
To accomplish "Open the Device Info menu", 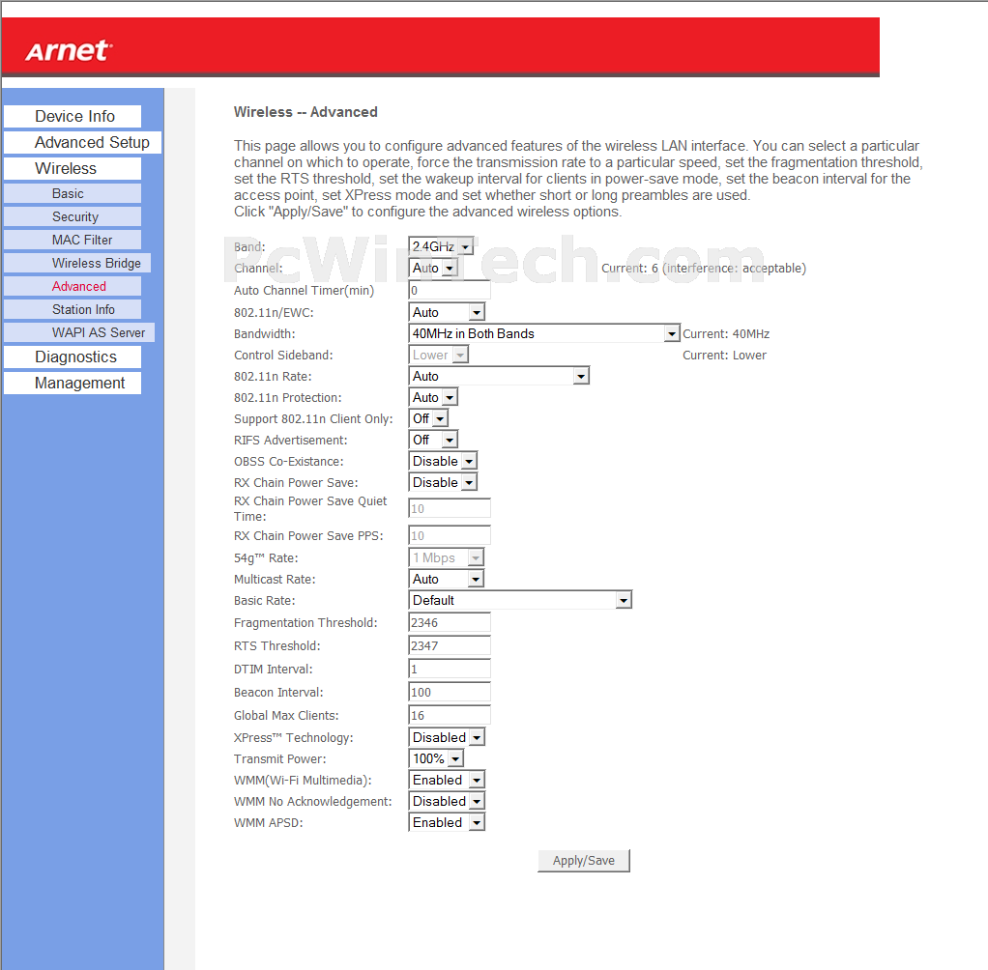I will pos(73,117).
